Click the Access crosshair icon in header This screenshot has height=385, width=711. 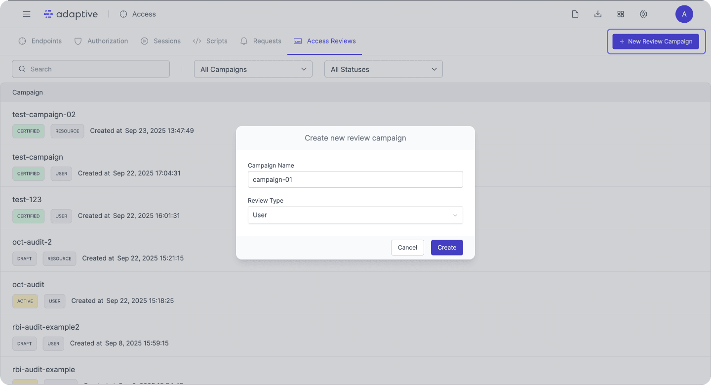tap(123, 14)
